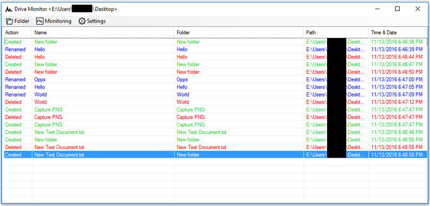Select Deleted Hello row at 6:46:44 PM

coord(216,57)
